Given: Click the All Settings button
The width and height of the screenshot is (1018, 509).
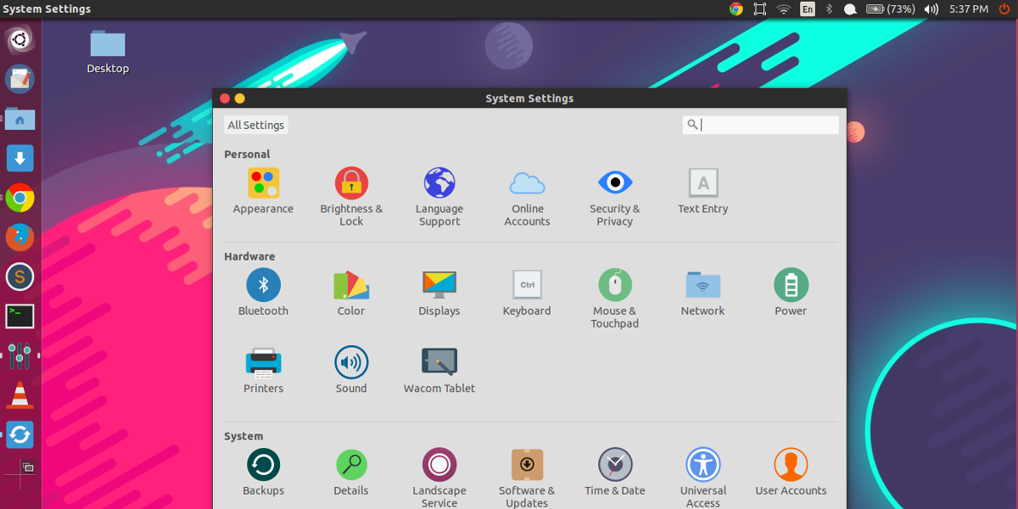Looking at the screenshot, I should click(x=256, y=125).
